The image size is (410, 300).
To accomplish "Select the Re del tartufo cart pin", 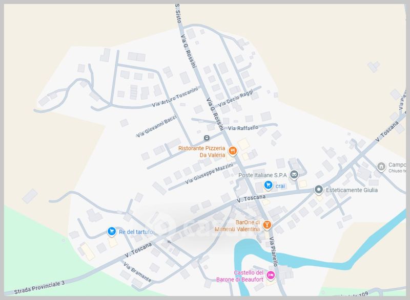I will (x=112, y=232).
